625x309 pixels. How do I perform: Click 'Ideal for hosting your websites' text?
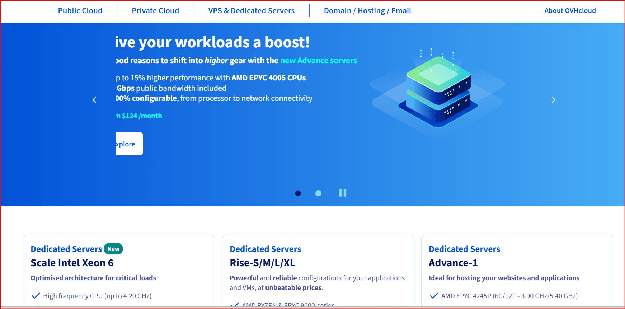(x=504, y=278)
